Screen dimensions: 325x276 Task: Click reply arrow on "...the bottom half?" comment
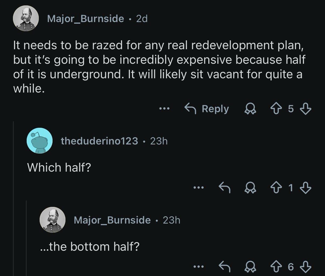coord(224,267)
